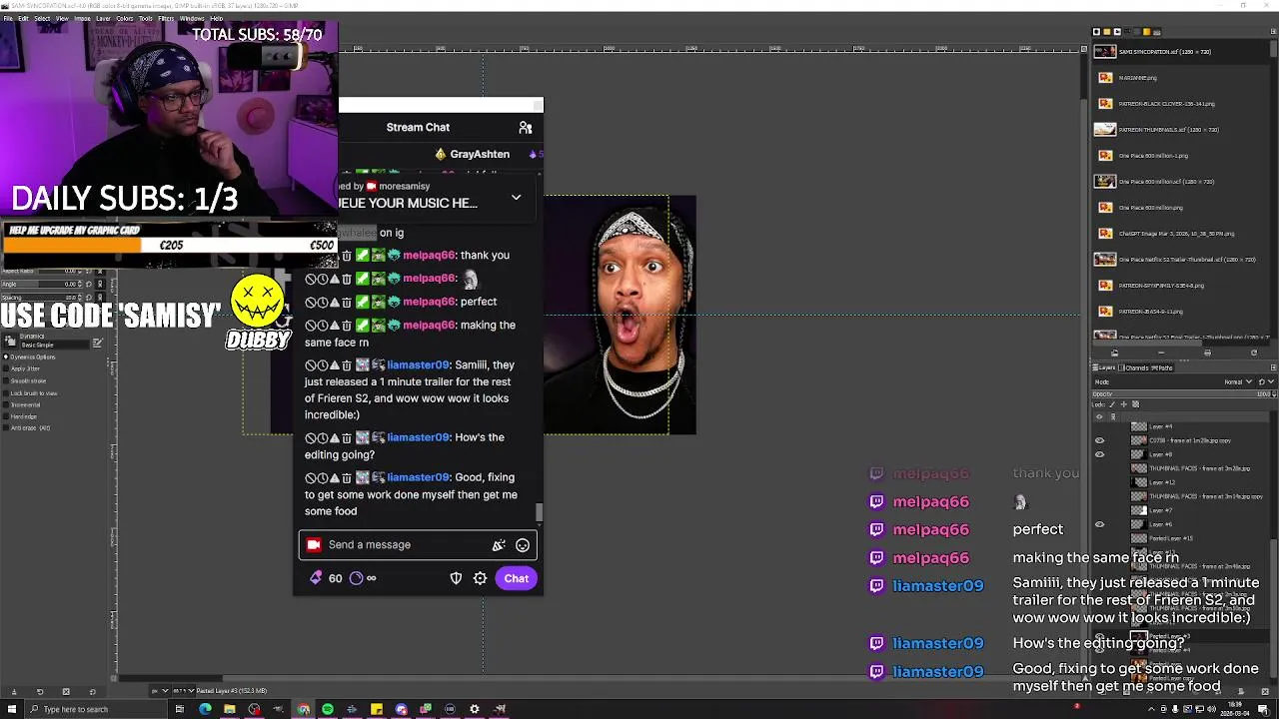
Task: Open Stream Chat community users icon
Action: click(x=526, y=128)
